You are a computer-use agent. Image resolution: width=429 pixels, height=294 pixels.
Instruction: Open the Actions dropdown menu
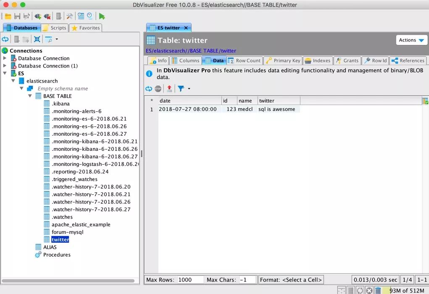pyautogui.click(x=411, y=40)
